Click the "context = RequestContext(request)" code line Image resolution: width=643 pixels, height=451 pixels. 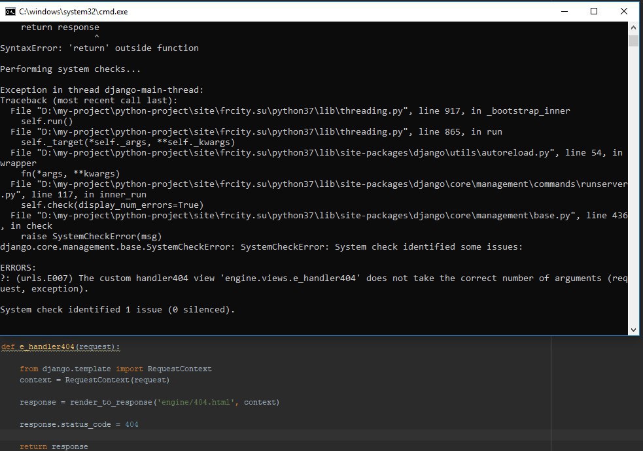94,380
